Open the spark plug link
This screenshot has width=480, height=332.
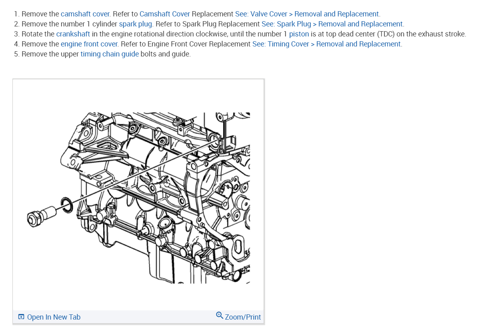(x=135, y=24)
